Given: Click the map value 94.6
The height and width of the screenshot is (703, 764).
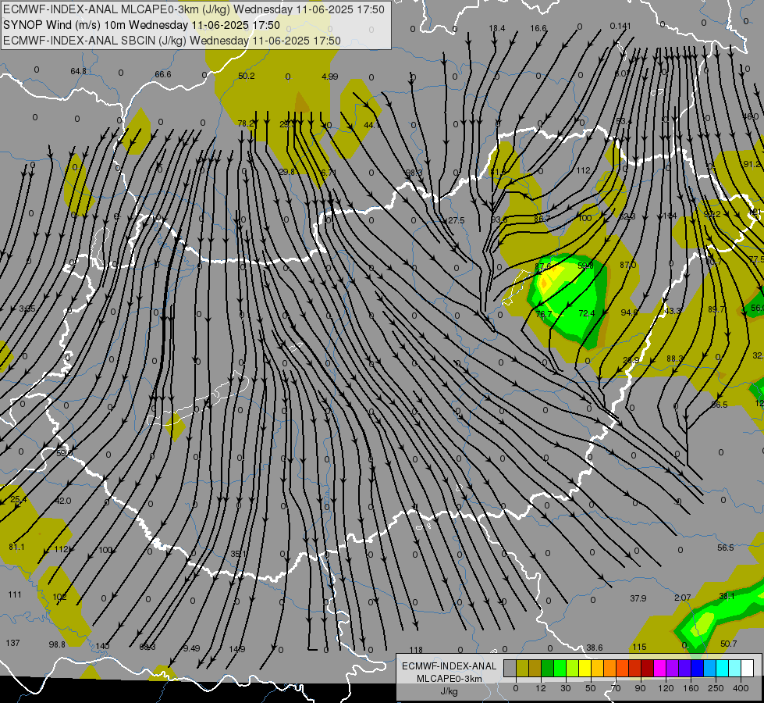Looking at the screenshot, I should 629,312.
